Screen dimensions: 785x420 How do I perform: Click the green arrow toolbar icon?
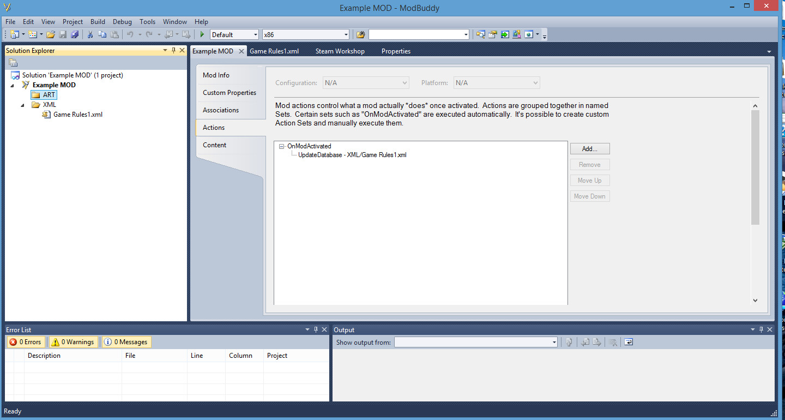coord(505,34)
